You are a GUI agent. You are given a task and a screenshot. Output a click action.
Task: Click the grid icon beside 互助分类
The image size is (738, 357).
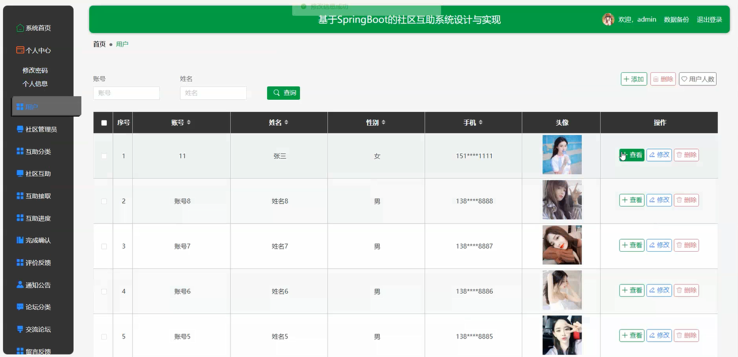tap(20, 151)
